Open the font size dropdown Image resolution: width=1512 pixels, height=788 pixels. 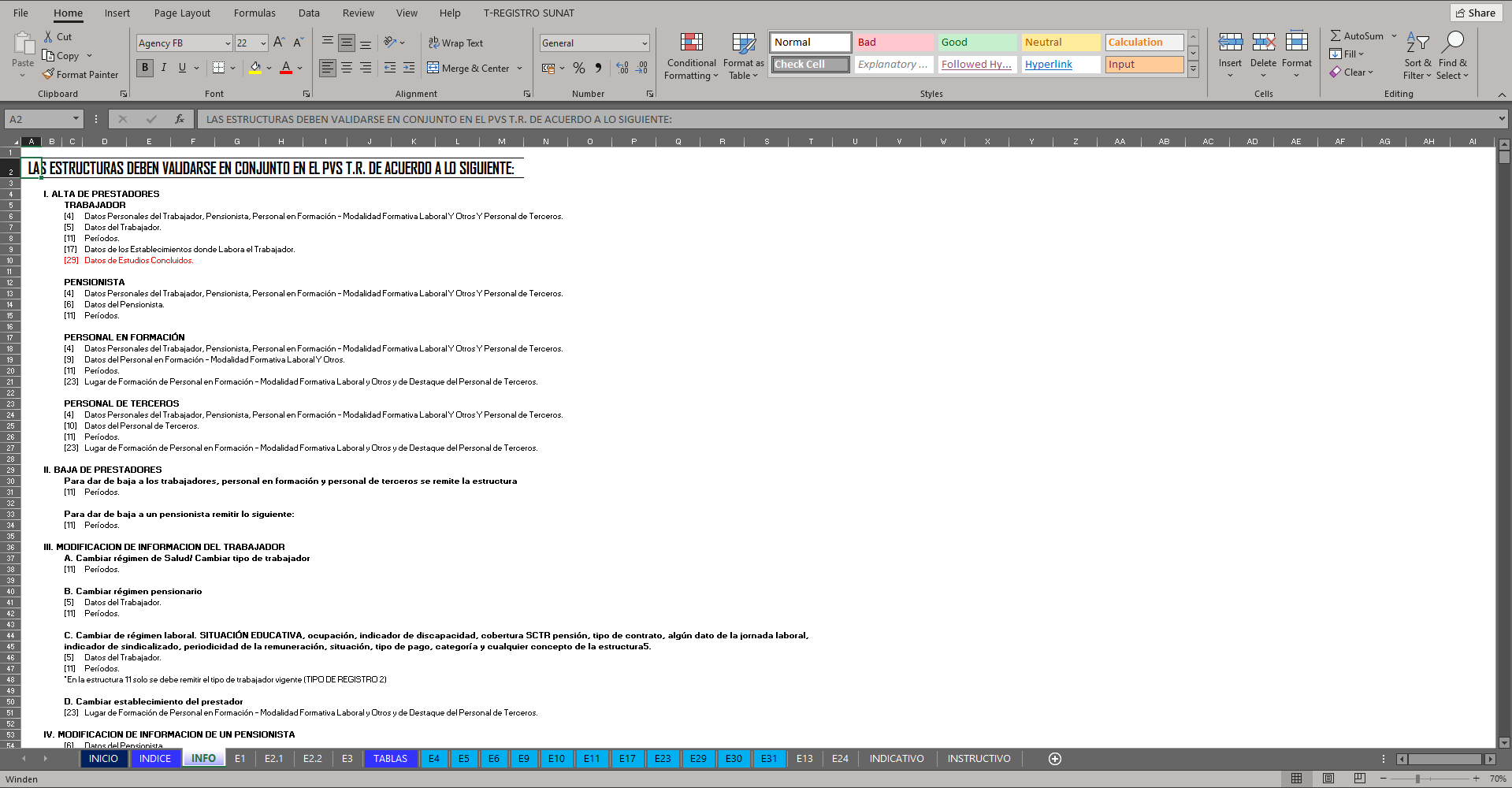tap(263, 43)
